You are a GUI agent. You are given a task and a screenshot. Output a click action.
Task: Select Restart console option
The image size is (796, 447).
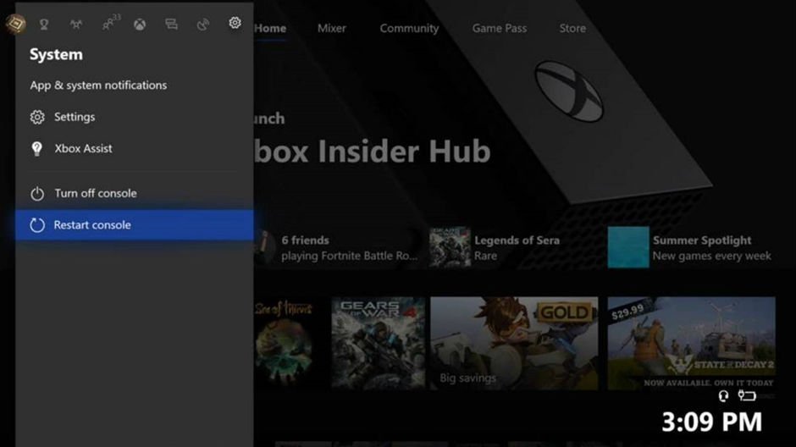[135, 224]
